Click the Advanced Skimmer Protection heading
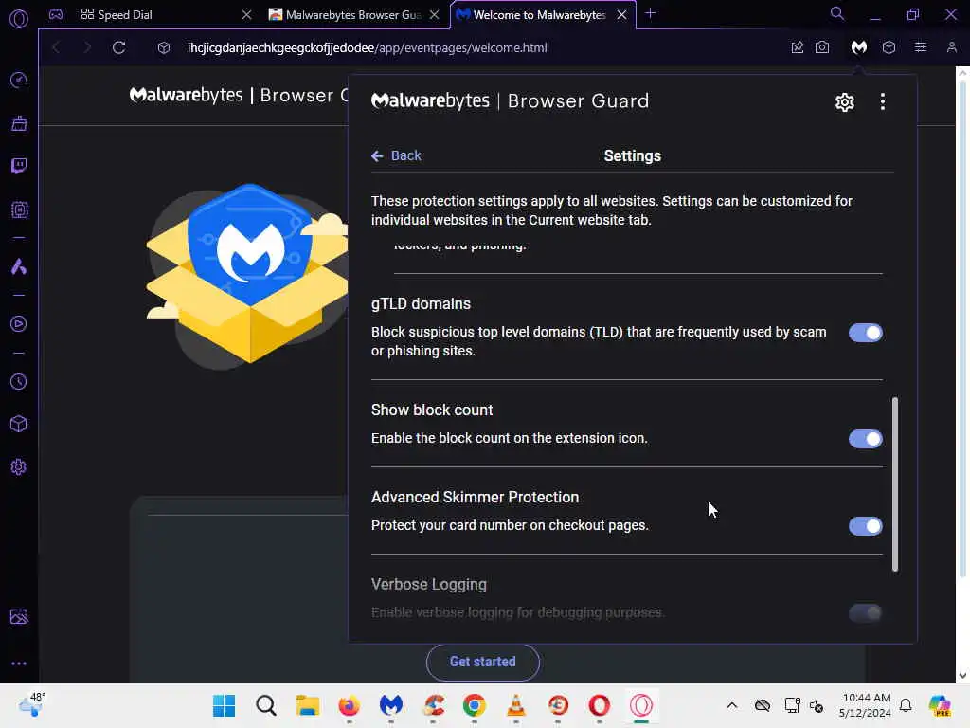970x728 pixels. click(476, 497)
